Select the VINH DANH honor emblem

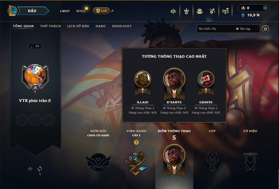tap(136, 163)
